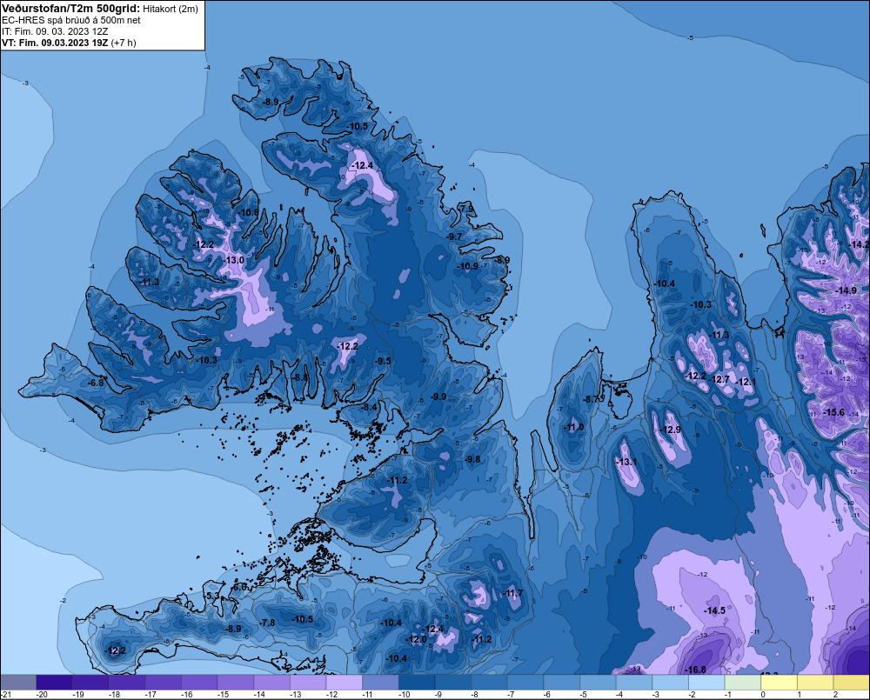Select legend swatch between -10 and -9
Image resolution: width=870 pixels, height=700 pixels.
(x=417, y=682)
